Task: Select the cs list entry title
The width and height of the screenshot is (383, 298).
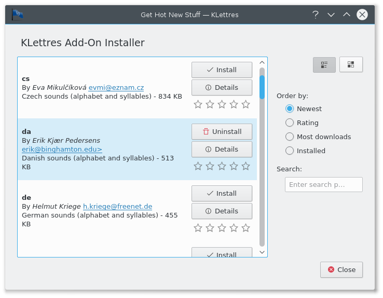Action: point(25,78)
